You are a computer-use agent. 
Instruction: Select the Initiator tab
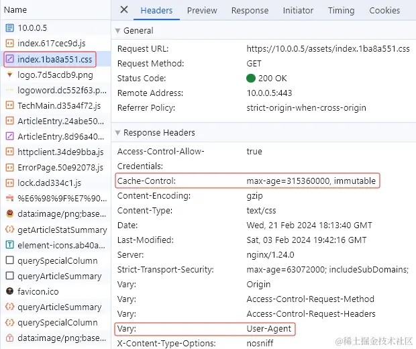tap(298, 10)
